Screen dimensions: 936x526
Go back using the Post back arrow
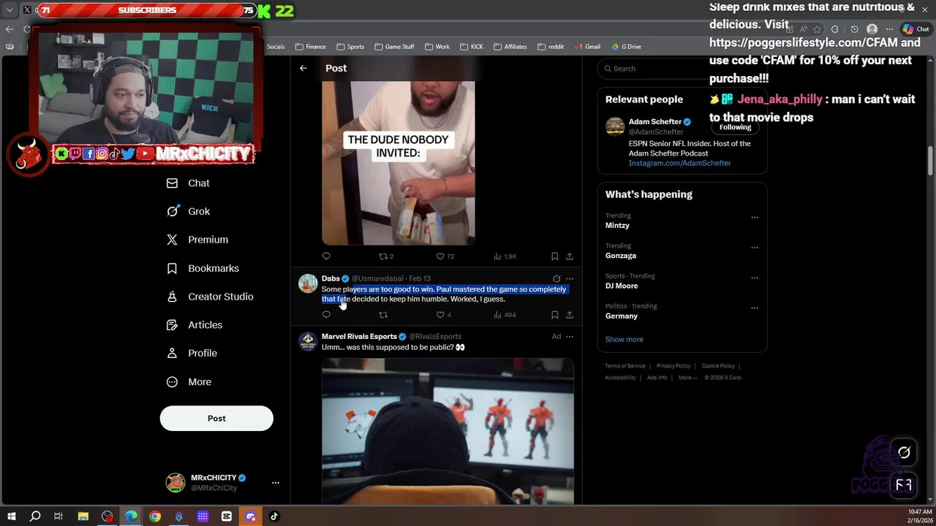point(303,68)
